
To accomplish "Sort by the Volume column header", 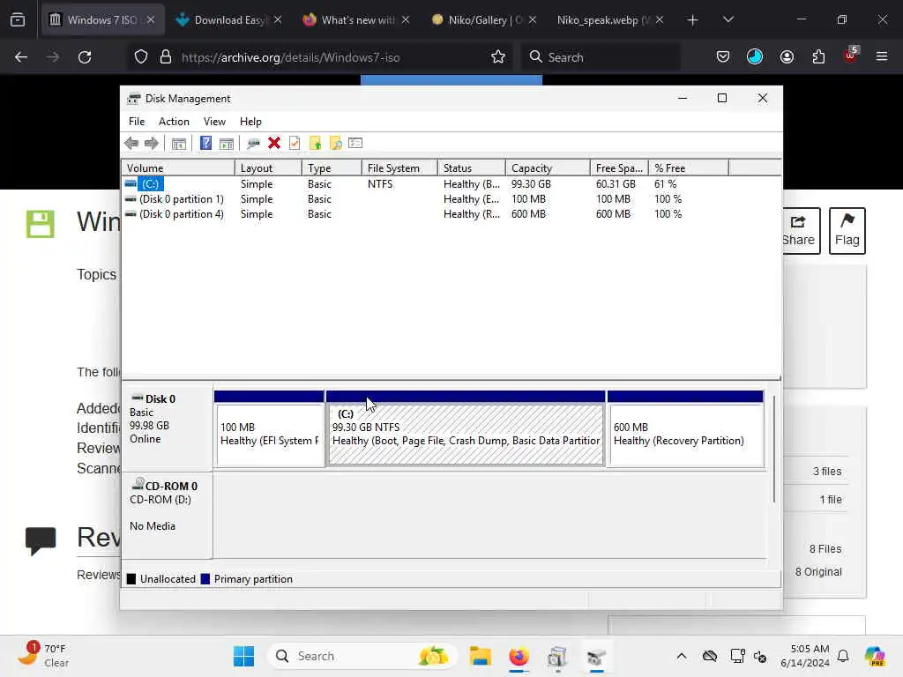I will coord(178,168).
